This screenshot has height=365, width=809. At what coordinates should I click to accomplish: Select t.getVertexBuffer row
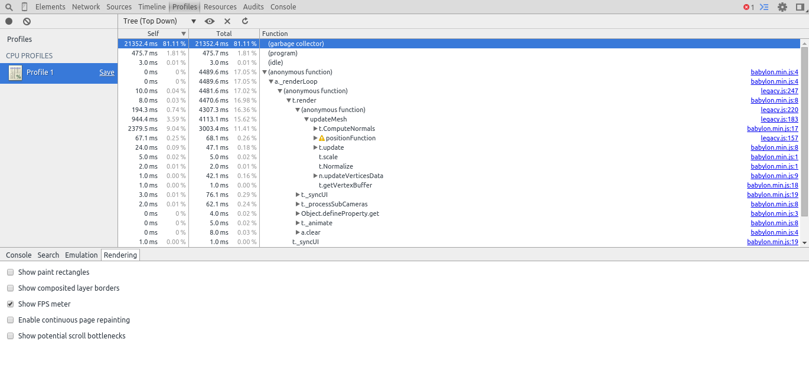coord(459,185)
